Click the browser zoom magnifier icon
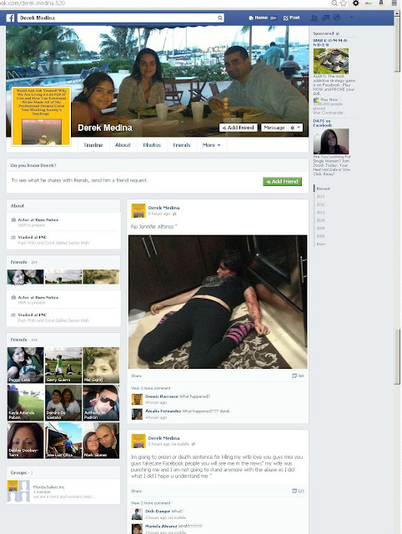This screenshot has height=534, width=402. [x=334, y=3]
